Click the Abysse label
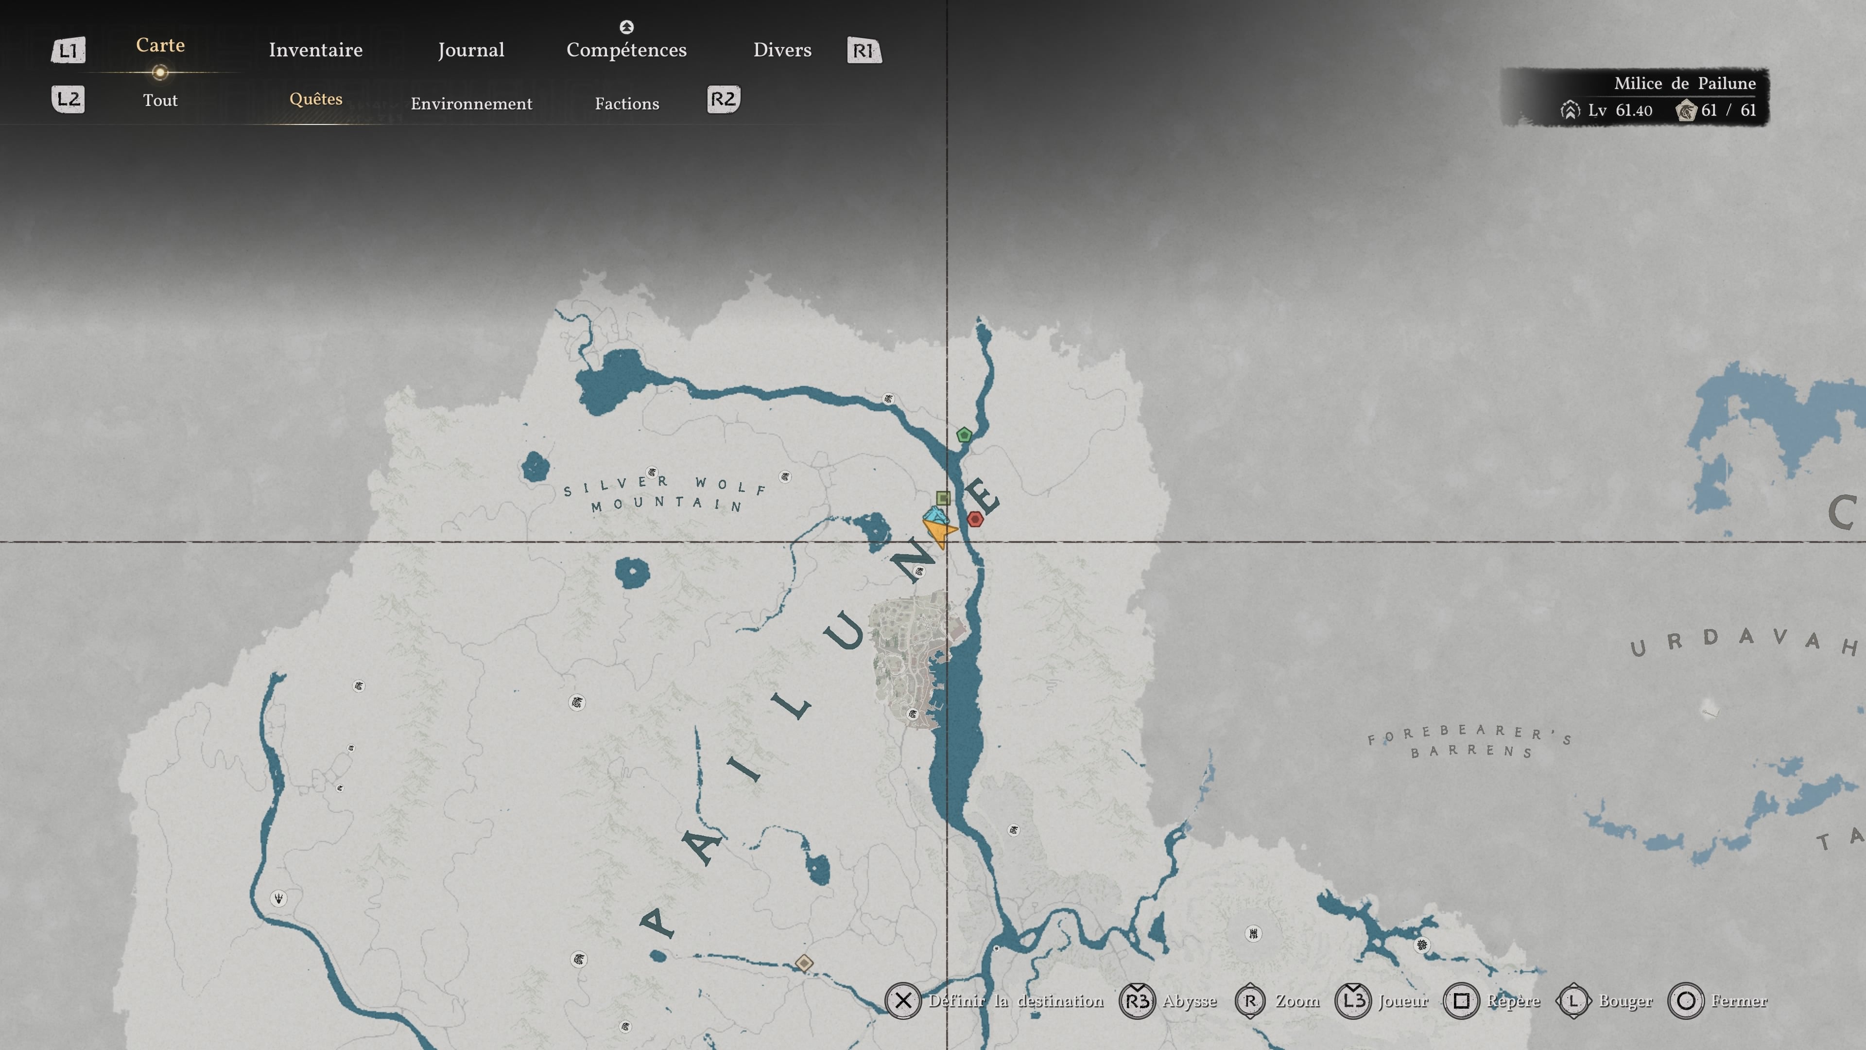This screenshot has width=1866, height=1050. pyautogui.click(x=1190, y=1001)
